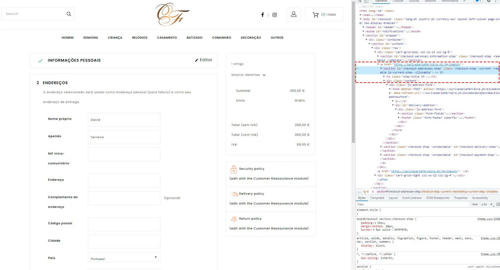This screenshot has width=500, height=270.
Task: Open the COMUNHÃO category link
Action: (x=222, y=38)
